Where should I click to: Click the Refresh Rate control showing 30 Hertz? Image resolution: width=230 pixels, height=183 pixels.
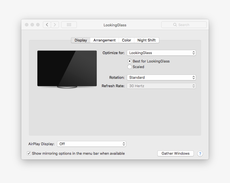pyautogui.click(x=161, y=86)
